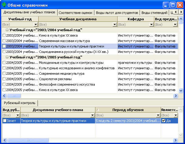Tick checkbox for Социология рекламы row
185x144 pixels.
point(4,79)
